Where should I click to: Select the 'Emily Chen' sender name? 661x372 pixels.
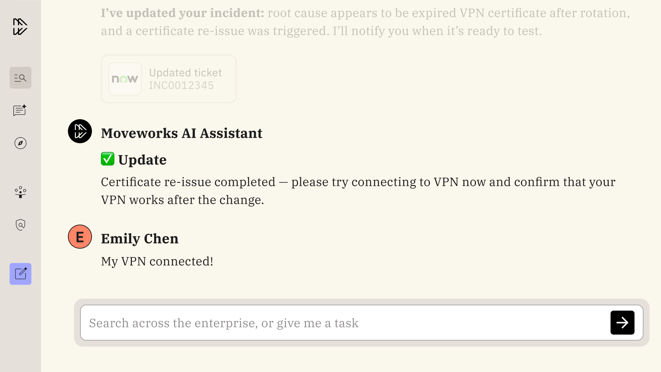click(x=140, y=238)
